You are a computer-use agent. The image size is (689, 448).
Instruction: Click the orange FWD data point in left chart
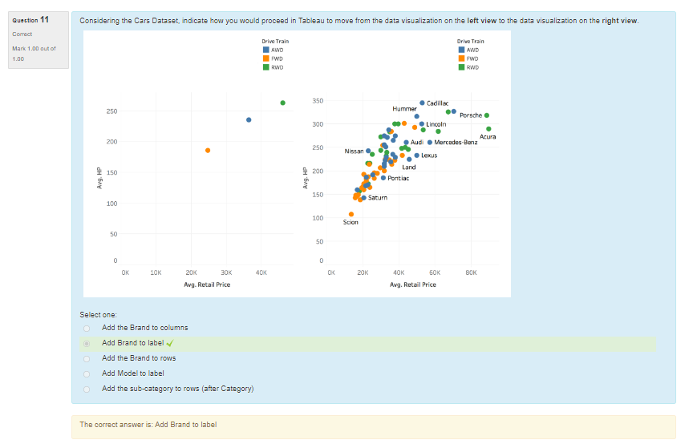[x=208, y=150]
